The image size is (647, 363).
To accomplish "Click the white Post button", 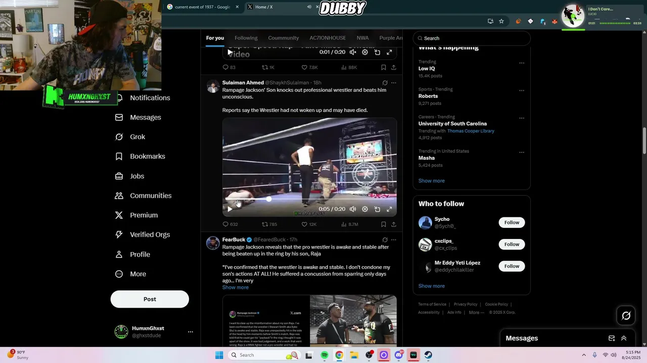I will click(150, 299).
